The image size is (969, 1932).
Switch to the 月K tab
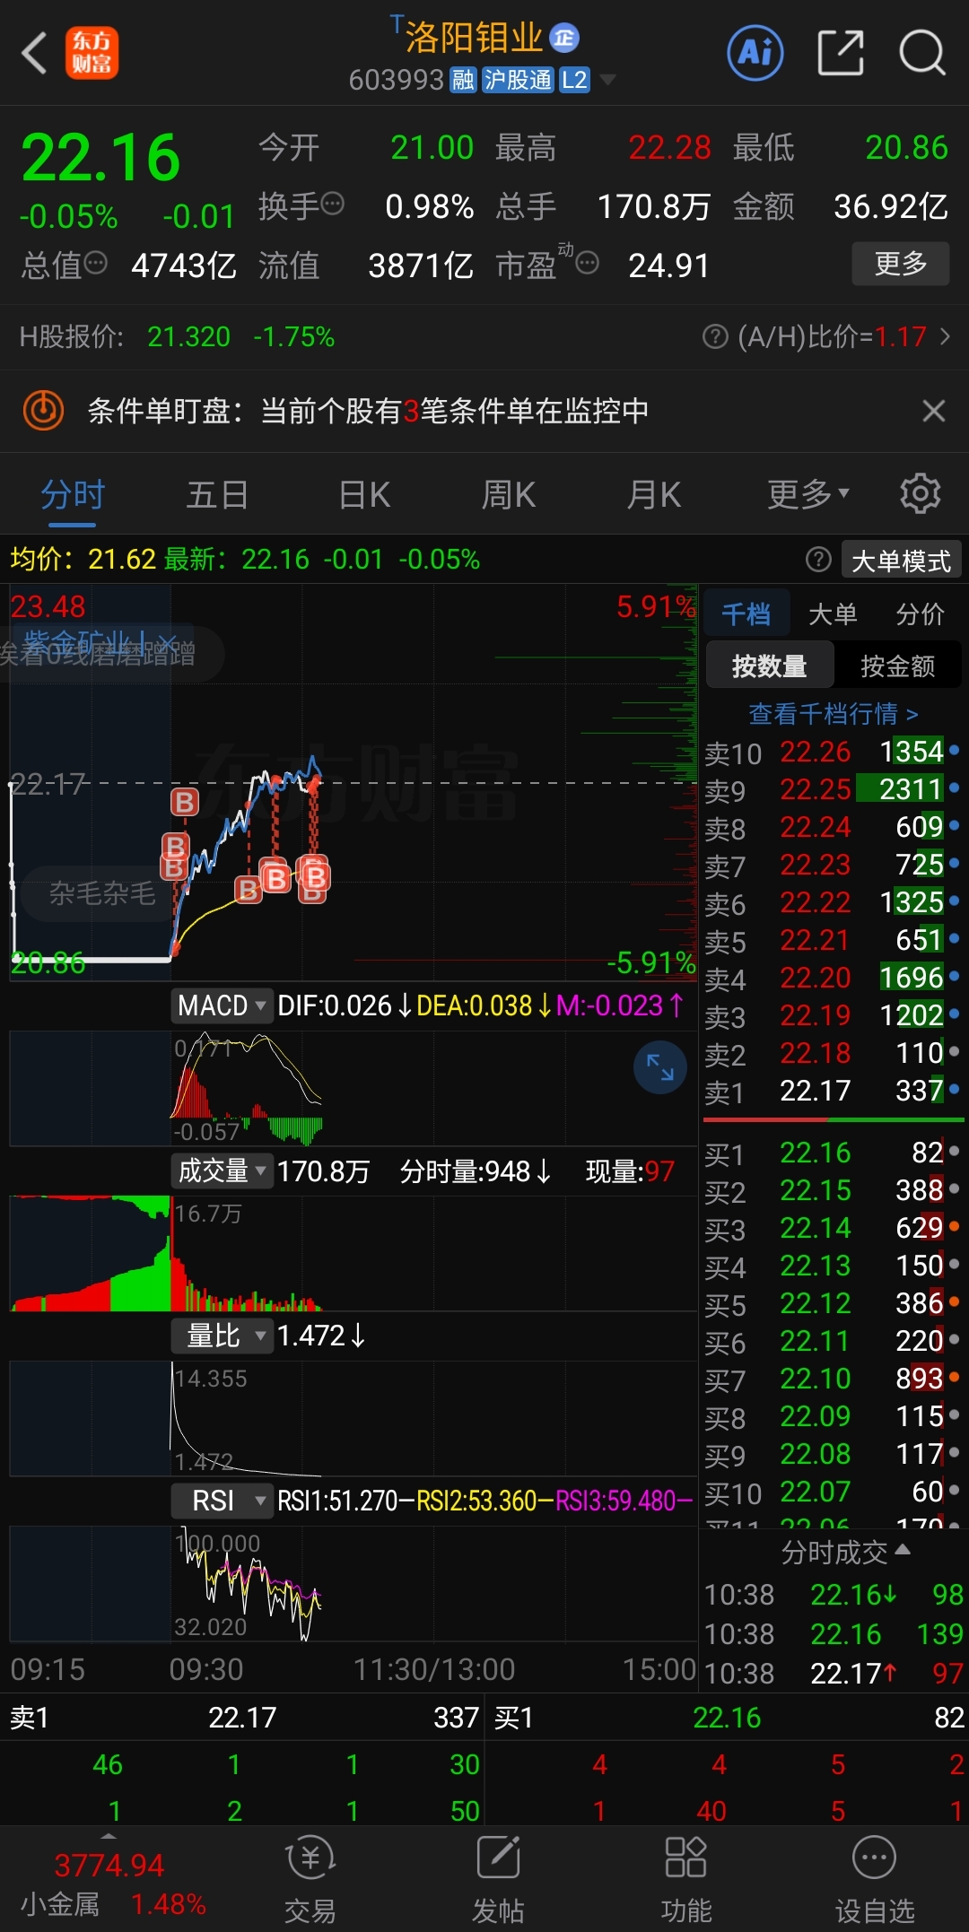(654, 495)
